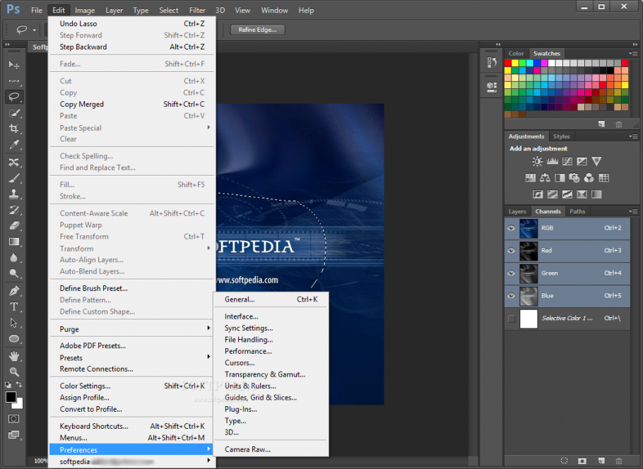Click the Eraser tool
The image size is (643, 469).
tap(13, 226)
